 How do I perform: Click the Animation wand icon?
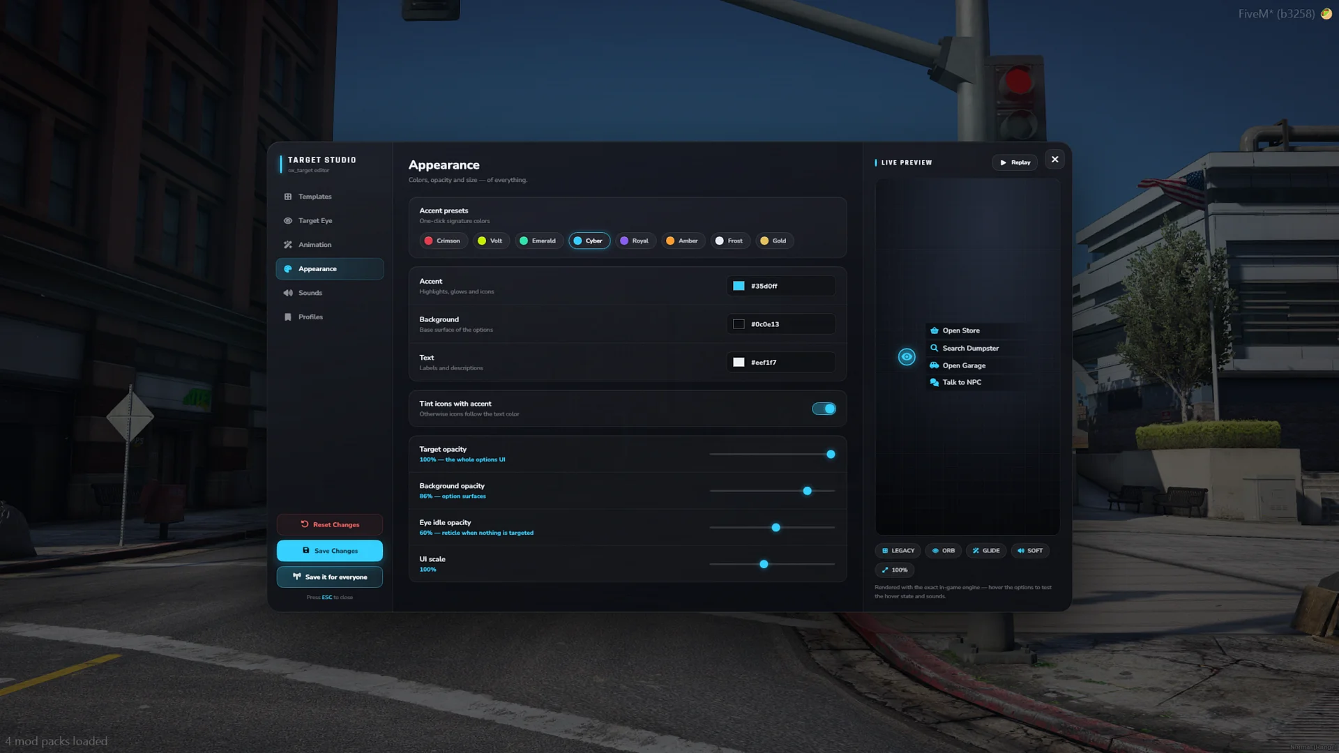288,245
